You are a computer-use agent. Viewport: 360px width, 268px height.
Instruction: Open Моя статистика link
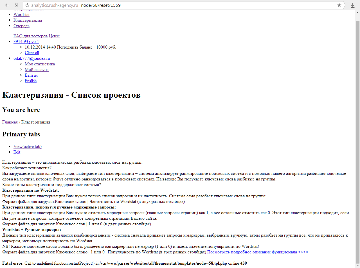point(40,64)
